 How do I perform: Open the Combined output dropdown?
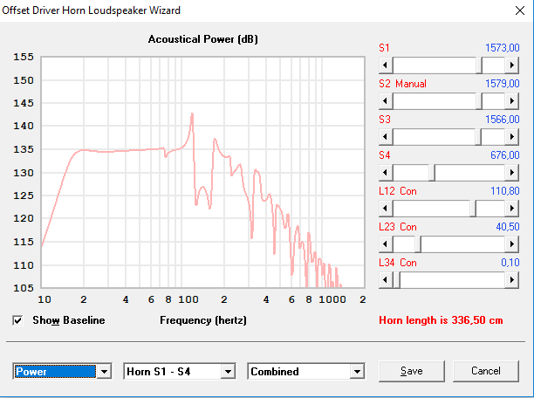pos(357,372)
